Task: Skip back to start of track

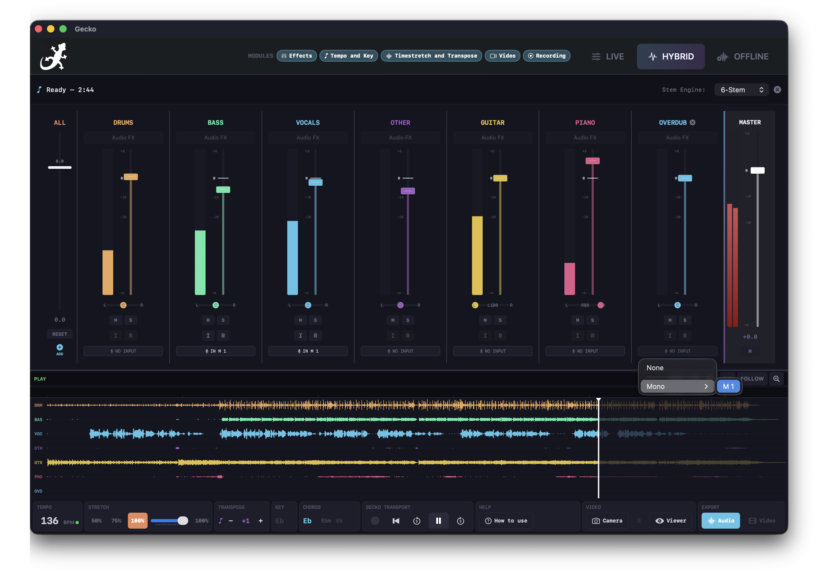Action: tap(396, 521)
